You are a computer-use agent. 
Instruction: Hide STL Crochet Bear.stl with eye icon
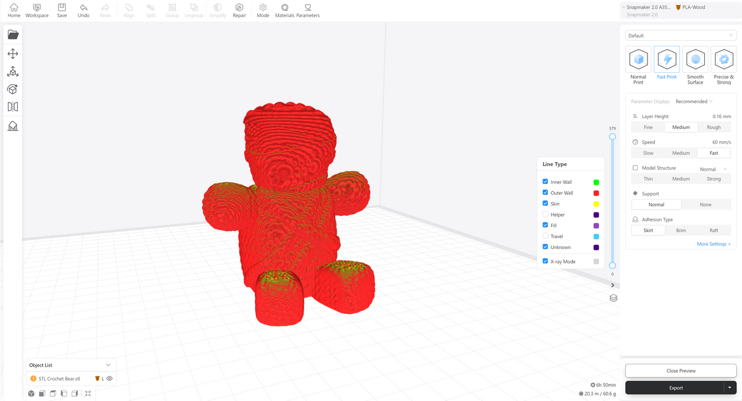click(109, 379)
